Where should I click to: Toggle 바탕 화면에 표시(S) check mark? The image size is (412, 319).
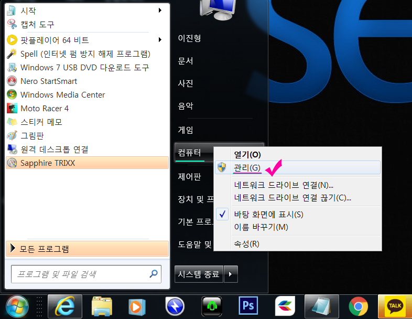222,214
